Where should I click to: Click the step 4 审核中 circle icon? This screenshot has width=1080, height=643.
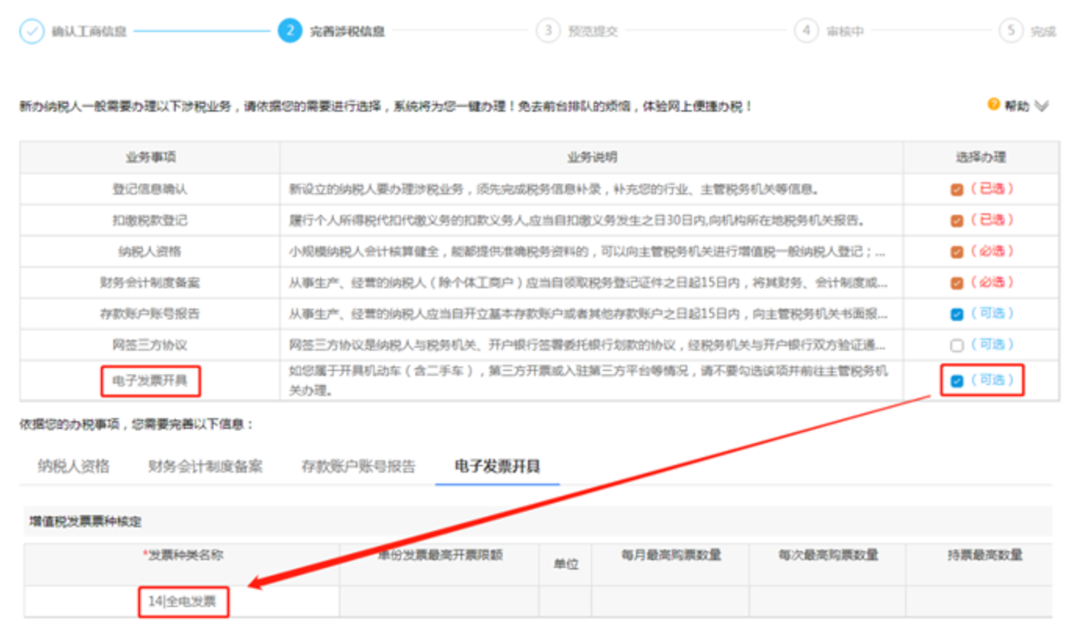point(806,31)
